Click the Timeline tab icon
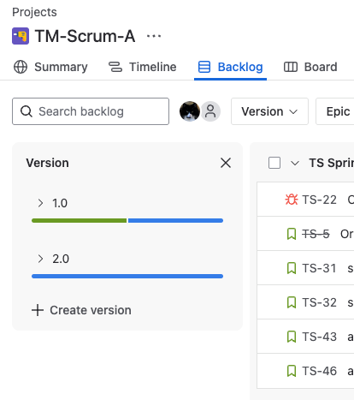 pyautogui.click(x=115, y=67)
